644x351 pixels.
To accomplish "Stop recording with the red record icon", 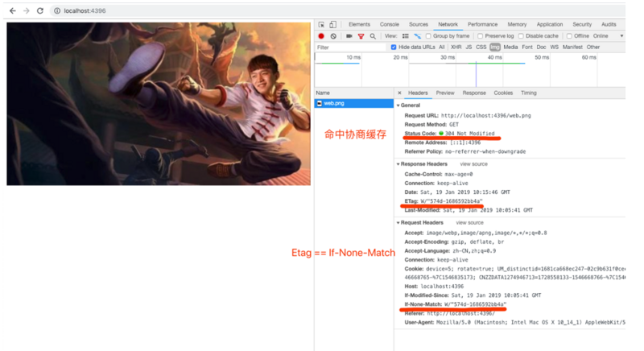I will (321, 36).
